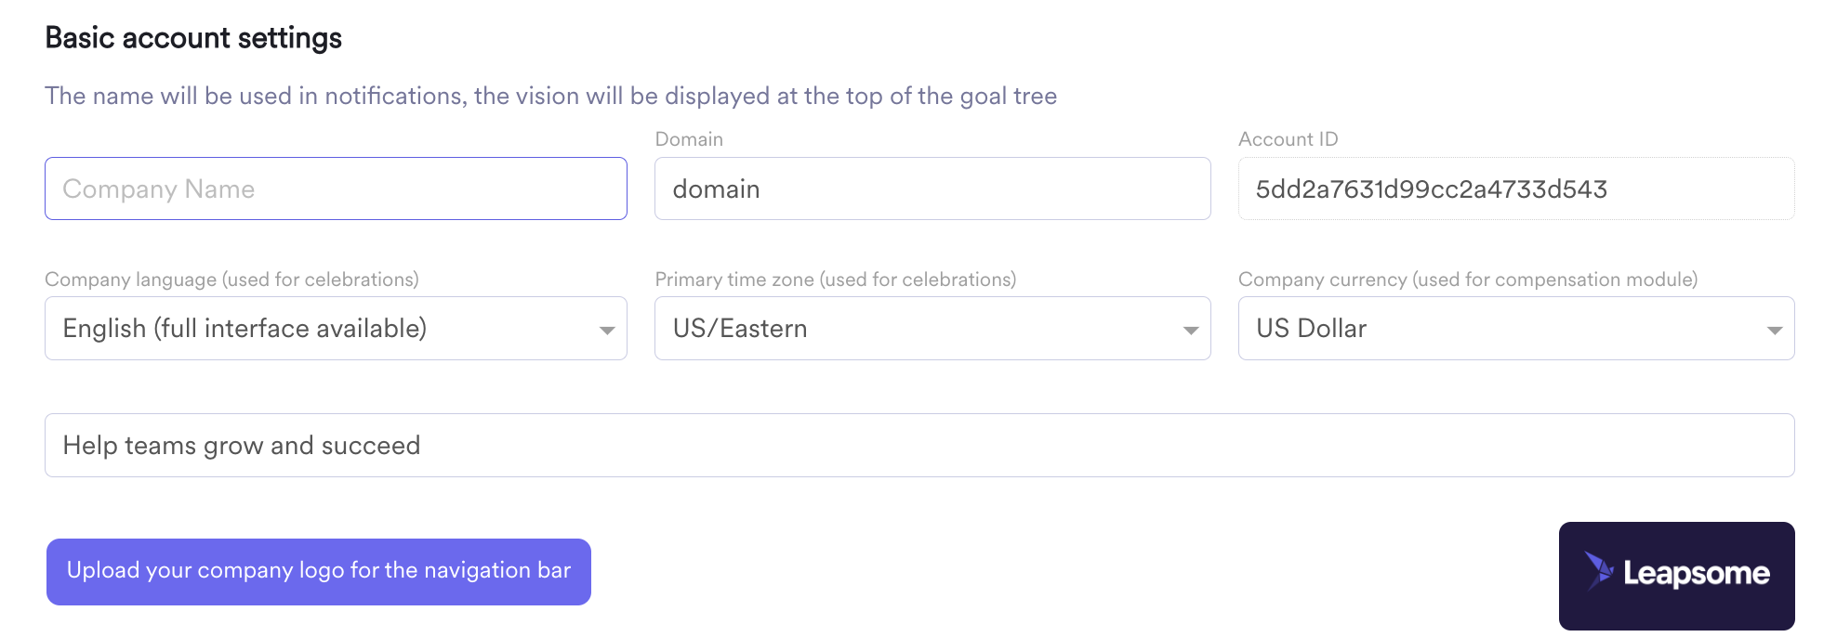
Task: Open the Company currency dropdown
Action: click(1516, 328)
